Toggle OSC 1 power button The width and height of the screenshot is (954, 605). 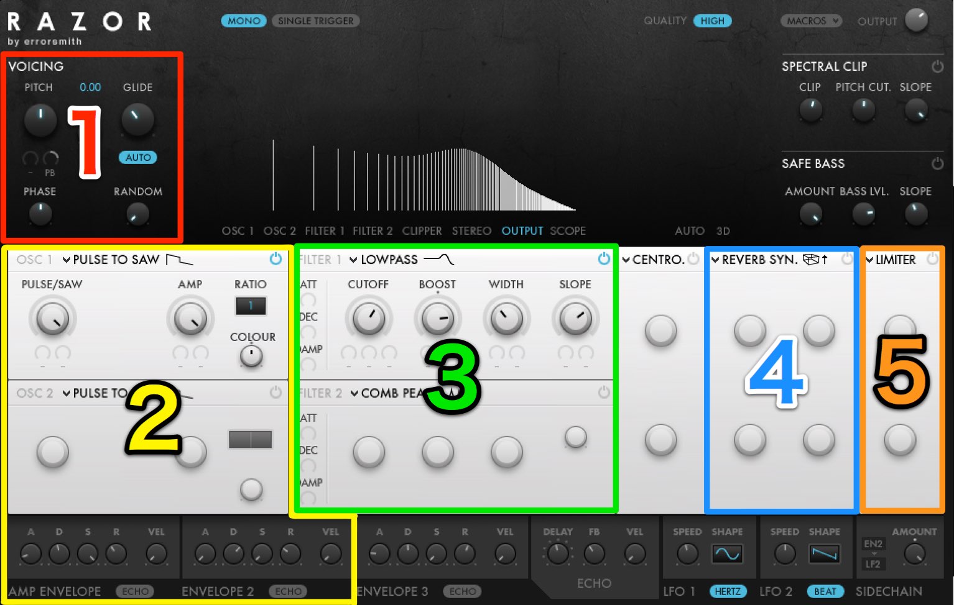point(276,259)
